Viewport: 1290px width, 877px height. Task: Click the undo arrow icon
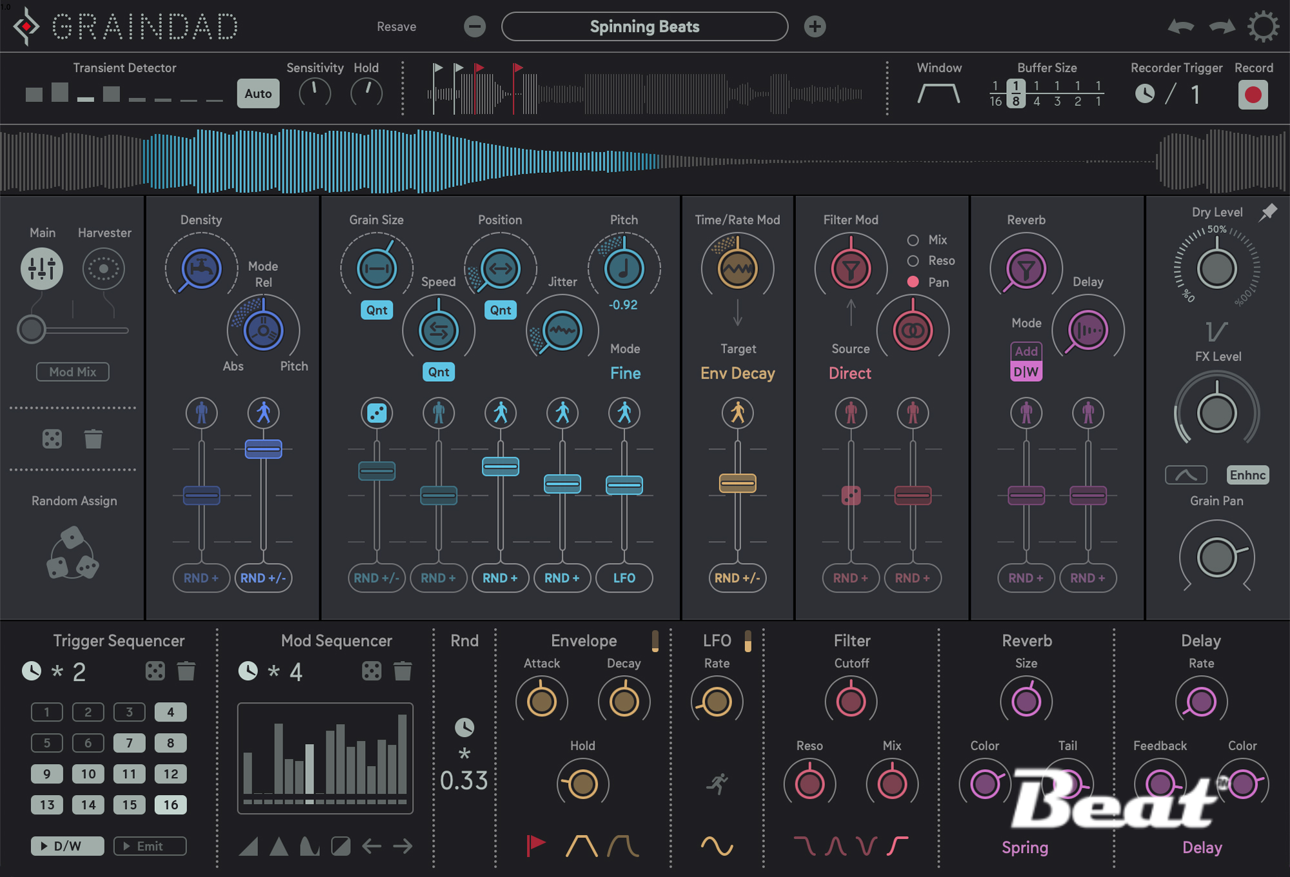[1180, 27]
